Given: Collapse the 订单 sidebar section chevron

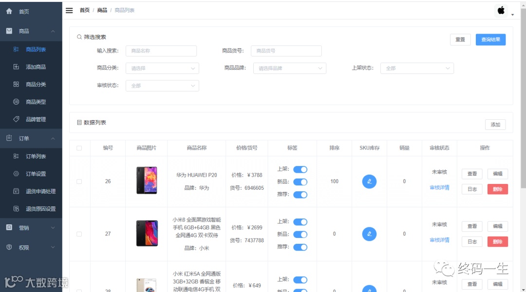Looking at the screenshot, I should click(x=53, y=139).
